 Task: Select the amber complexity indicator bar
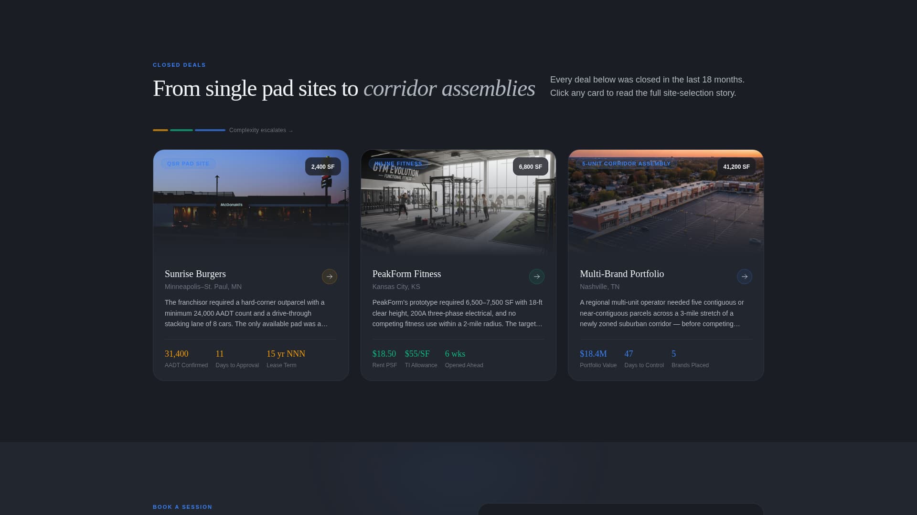pyautogui.click(x=160, y=130)
